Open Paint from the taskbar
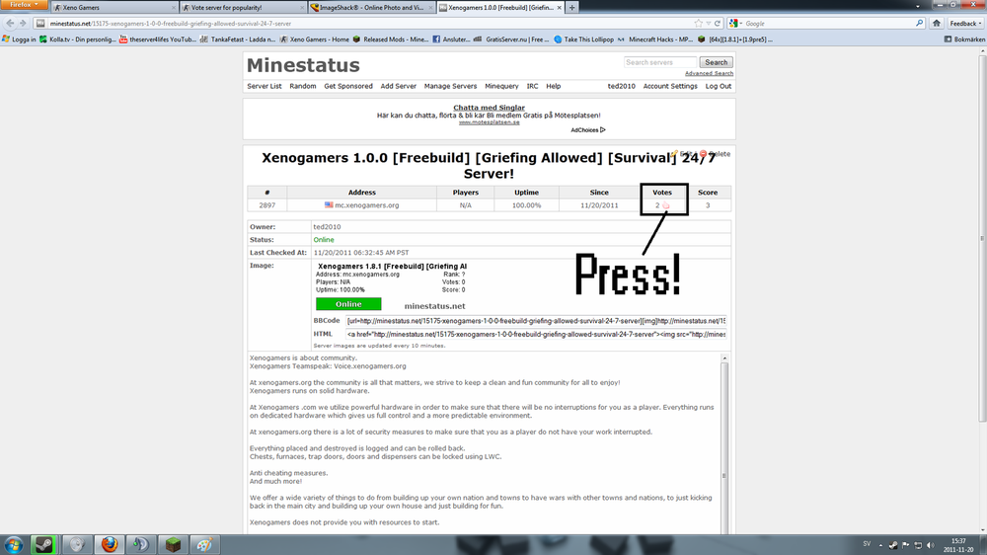The height and width of the screenshot is (555, 987). tap(205, 545)
